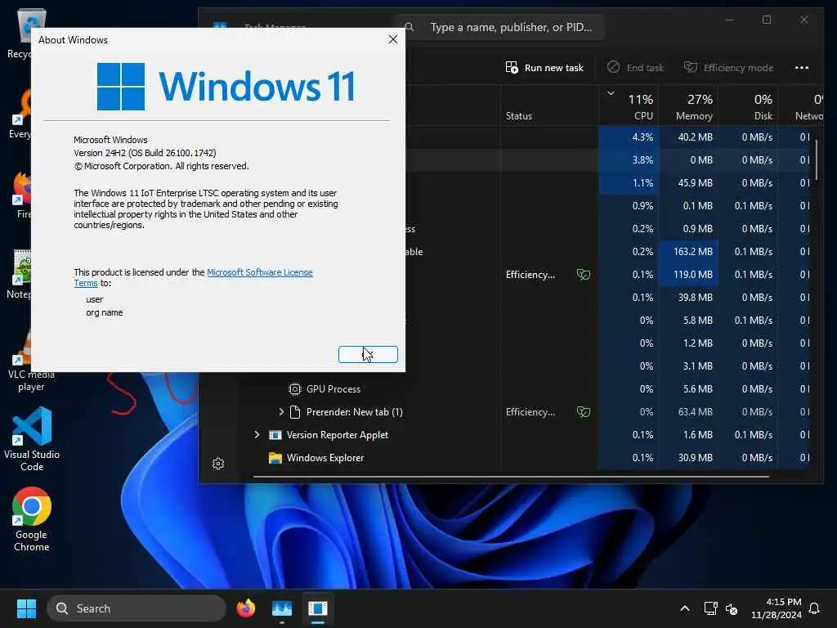
Task: Click the Version Reporter Applet icon
Action: 275,435
